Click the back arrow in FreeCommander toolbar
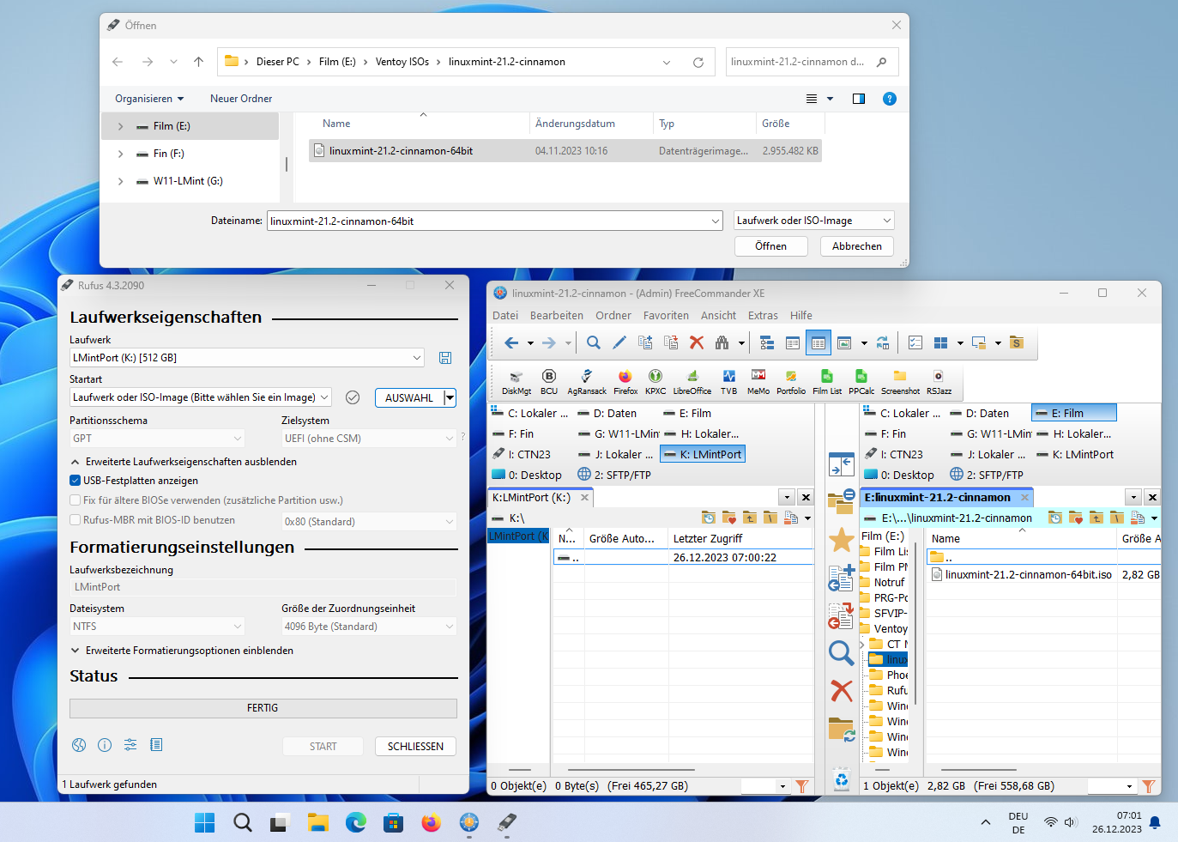The width and height of the screenshot is (1178, 842). [x=511, y=342]
